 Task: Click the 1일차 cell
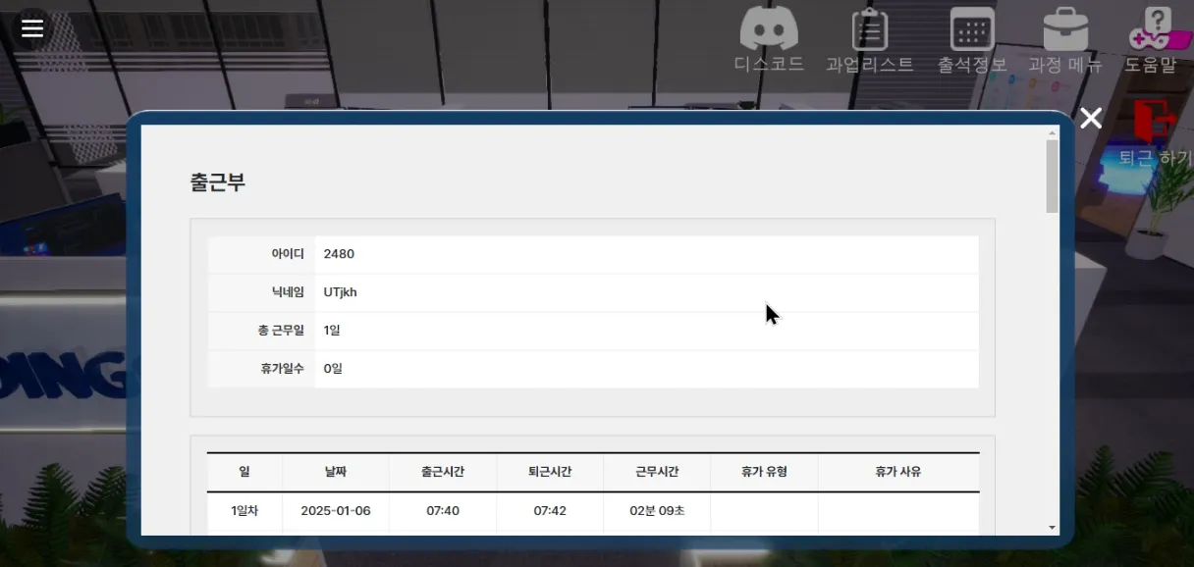coord(244,511)
